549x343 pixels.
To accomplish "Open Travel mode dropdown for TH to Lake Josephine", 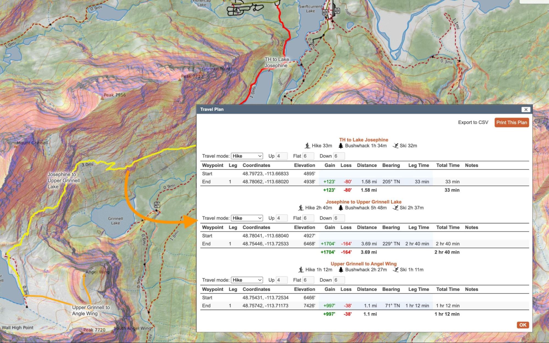I will (247, 156).
